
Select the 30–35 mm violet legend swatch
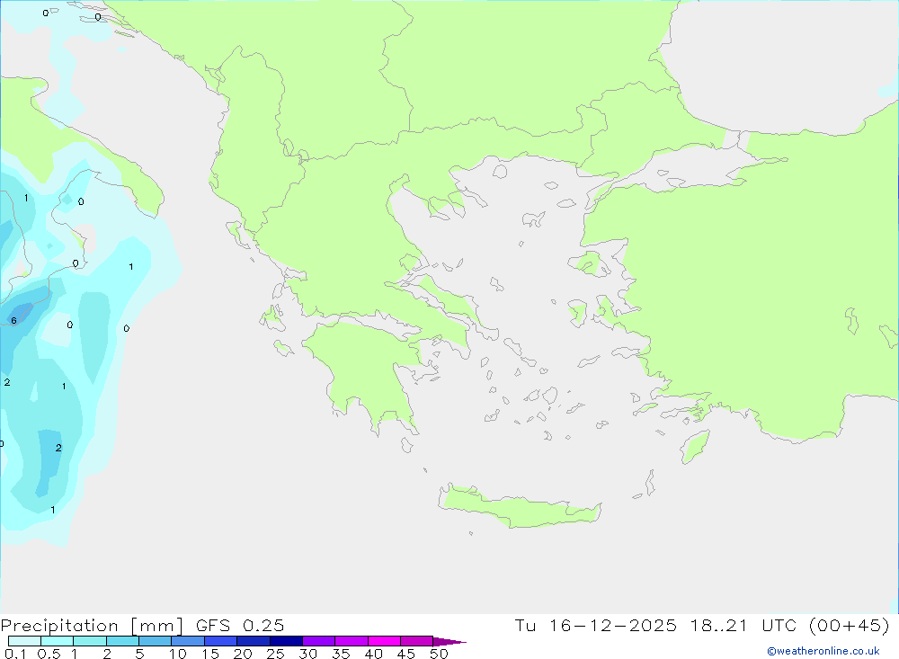pyautogui.click(x=318, y=641)
